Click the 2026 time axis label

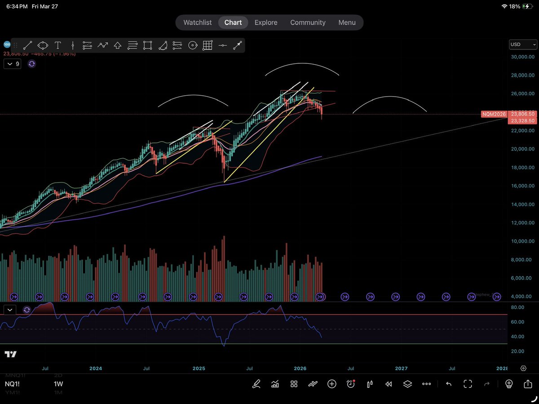click(x=300, y=368)
